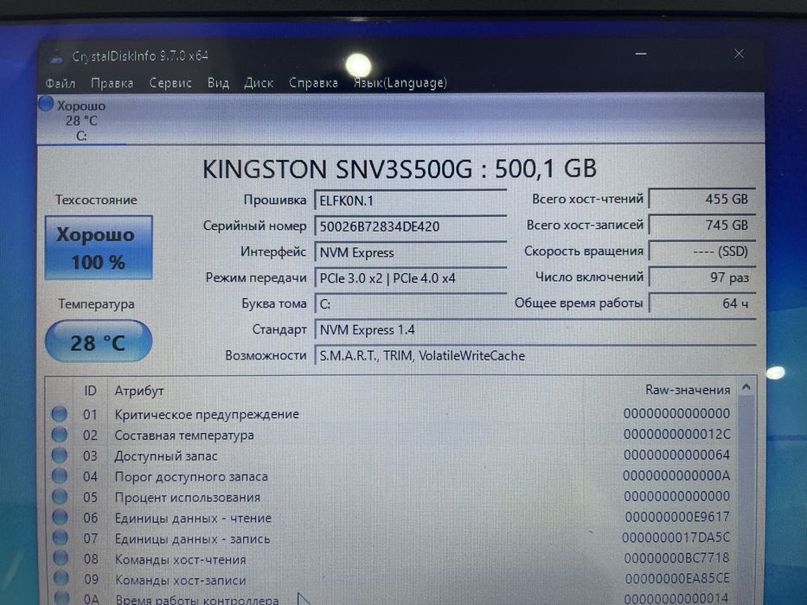
Task: Click the total host reads value 455 GB
Action: point(702,199)
